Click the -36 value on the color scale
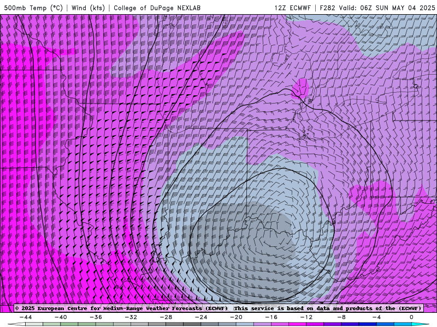The height and width of the screenshot is (327, 437). coord(96,317)
